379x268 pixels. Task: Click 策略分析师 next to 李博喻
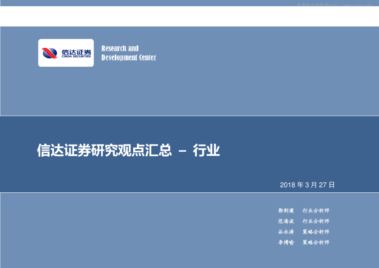coord(316,242)
